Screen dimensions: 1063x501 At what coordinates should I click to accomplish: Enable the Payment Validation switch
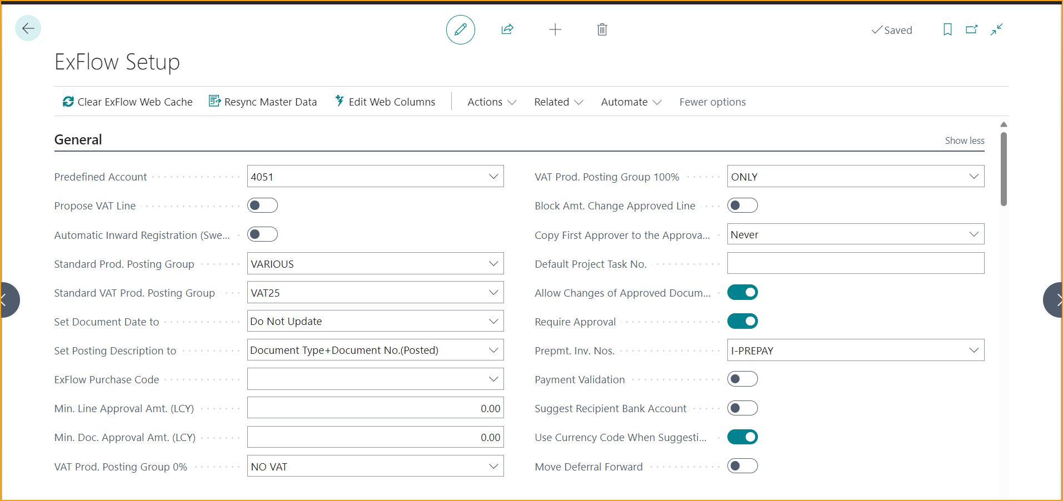click(x=742, y=379)
